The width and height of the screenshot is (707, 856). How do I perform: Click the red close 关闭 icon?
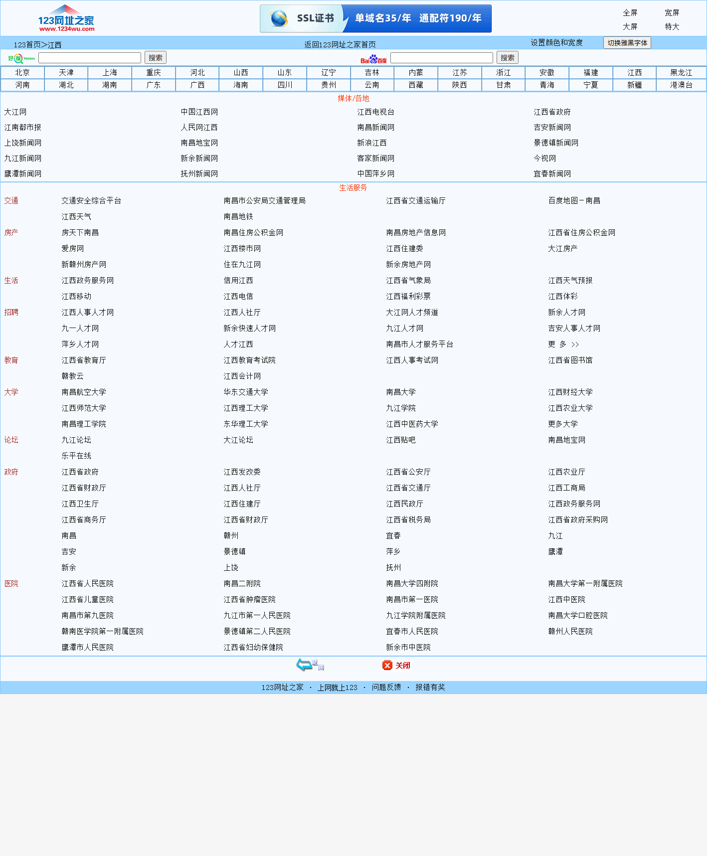pyautogui.click(x=396, y=665)
